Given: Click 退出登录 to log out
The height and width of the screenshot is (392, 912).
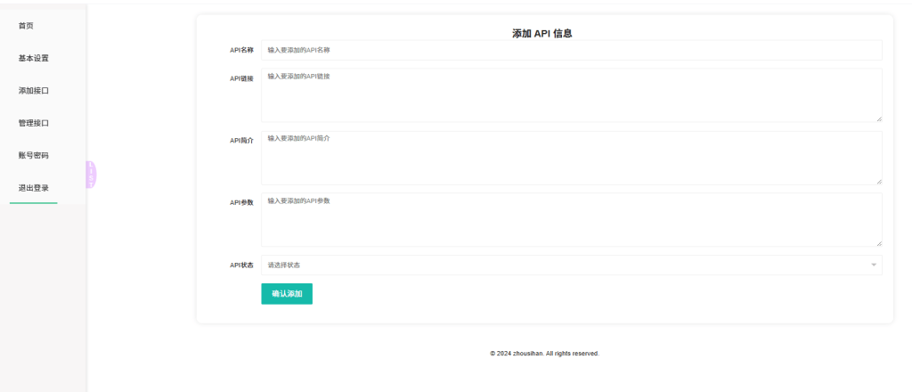Looking at the screenshot, I should (x=33, y=189).
